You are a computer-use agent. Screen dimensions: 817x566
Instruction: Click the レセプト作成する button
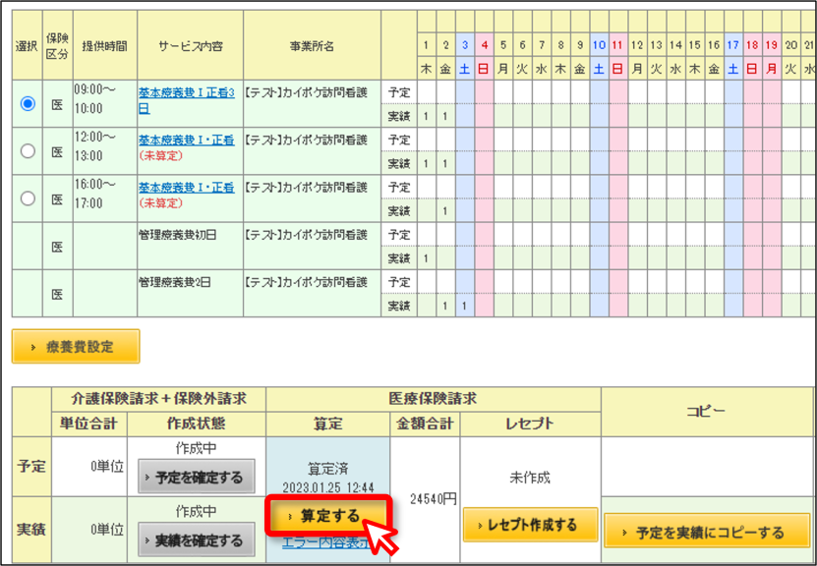(530, 525)
